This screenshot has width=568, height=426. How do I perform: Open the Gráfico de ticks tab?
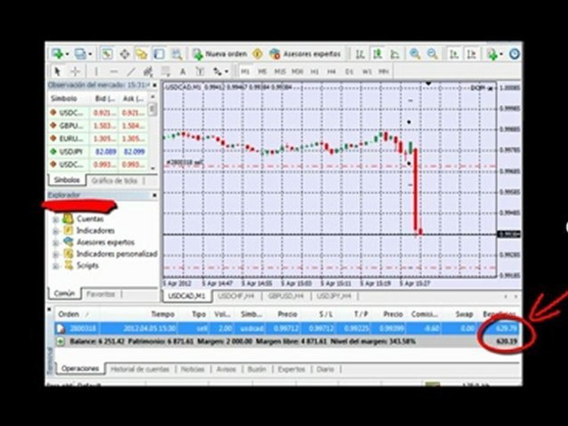tap(114, 180)
